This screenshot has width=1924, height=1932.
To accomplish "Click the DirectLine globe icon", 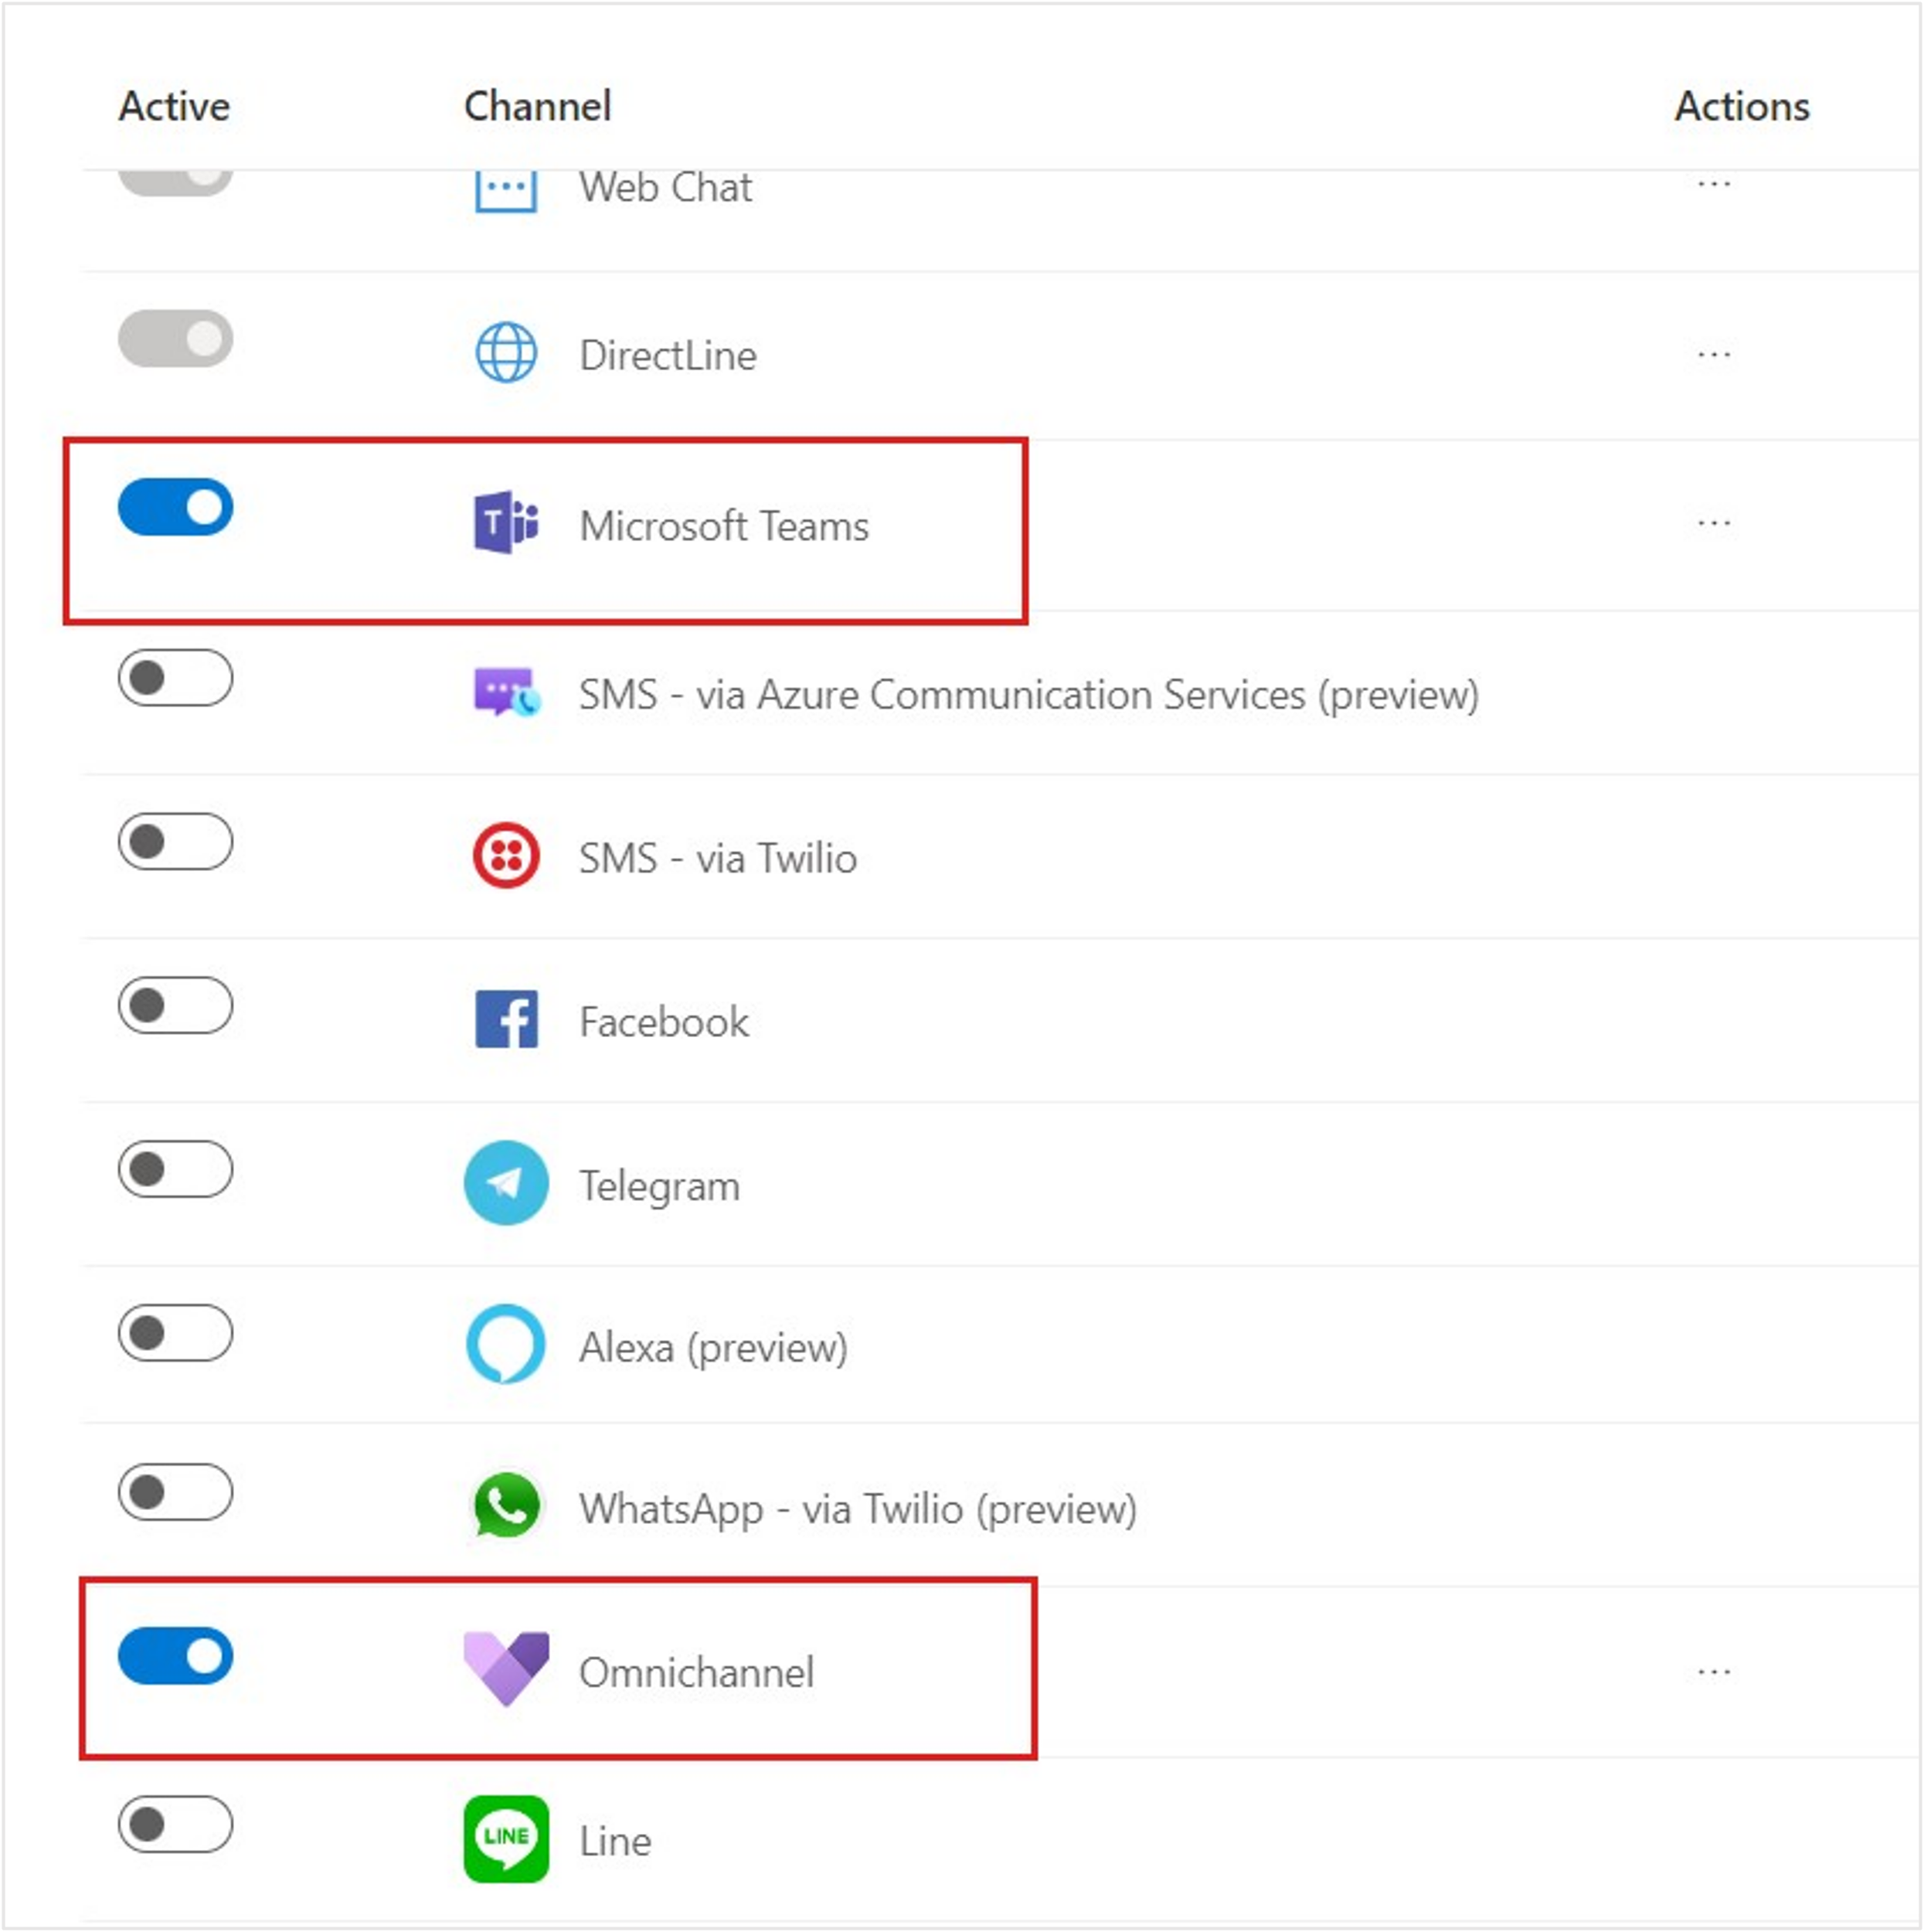I will pos(506,352).
